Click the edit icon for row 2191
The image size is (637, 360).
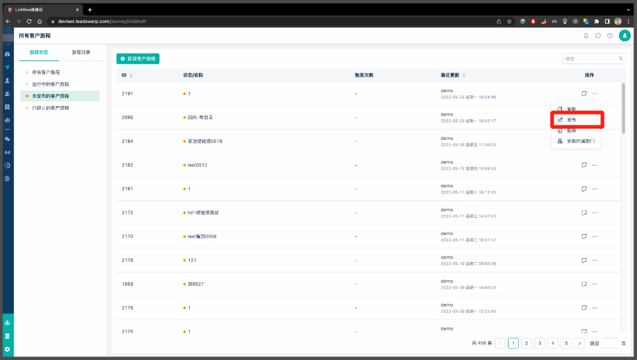click(584, 94)
